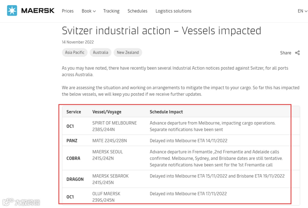Click the article title heading
308x208 pixels.
(161, 31)
